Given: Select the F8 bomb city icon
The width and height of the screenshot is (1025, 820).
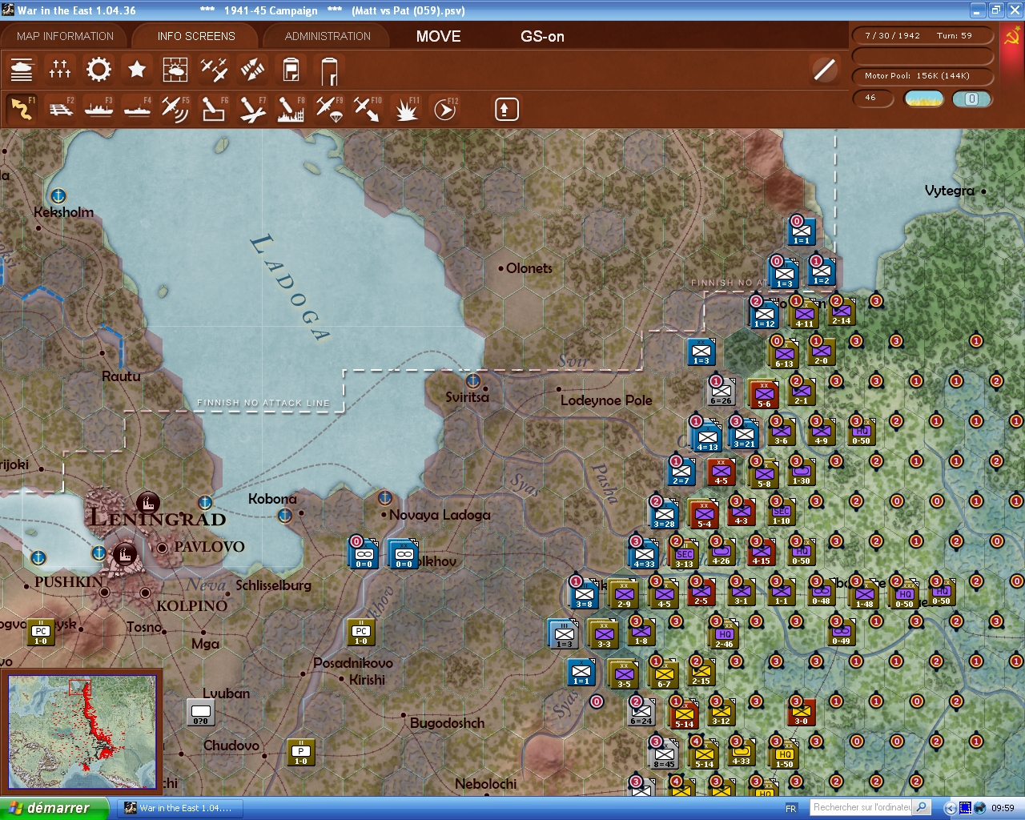Looking at the screenshot, I should (x=291, y=109).
